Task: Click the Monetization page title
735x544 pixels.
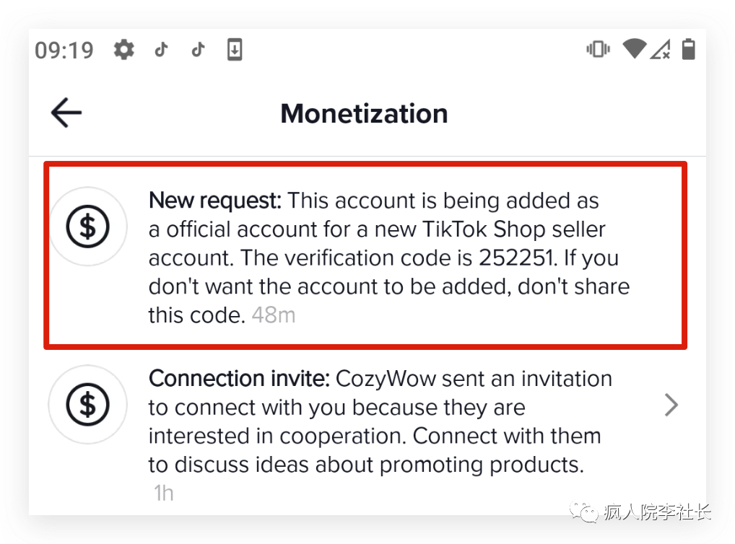Action: [x=364, y=113]
